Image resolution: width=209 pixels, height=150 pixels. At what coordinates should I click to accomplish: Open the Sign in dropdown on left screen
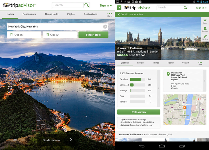(x=106, y=5)
